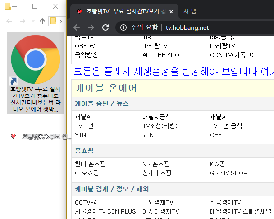Viewport: 274px width, 219px height.
Task: Click Explorer title bar folder icon
Action: (8, 6)
